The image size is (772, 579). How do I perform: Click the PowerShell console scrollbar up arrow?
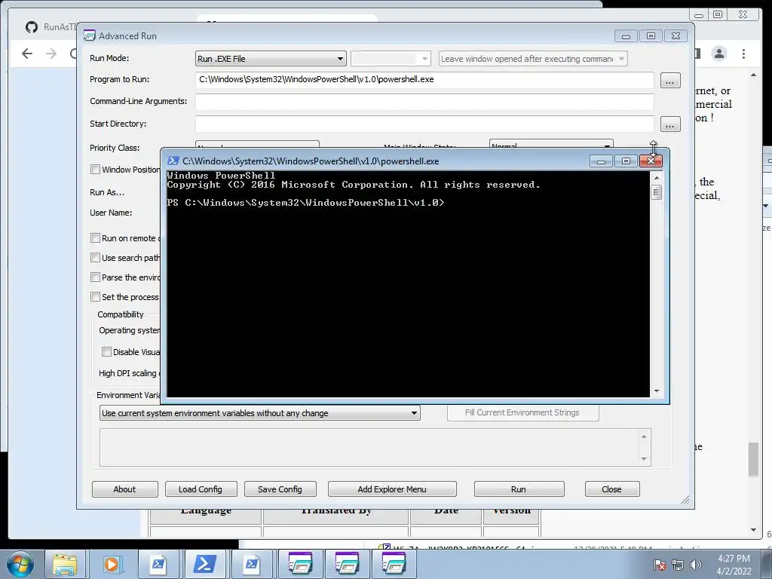(x=657, y=178)
